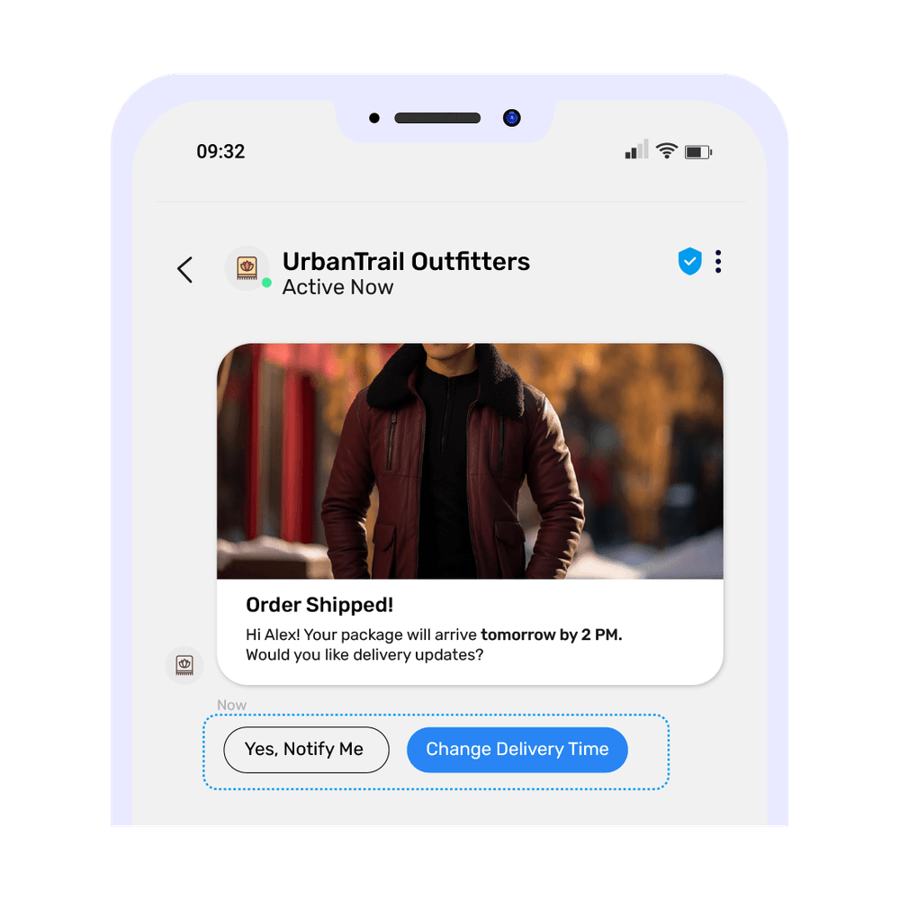Click the 09:32 clock in status bar
This screenshot has width=900, height=900.
point(220,151)
